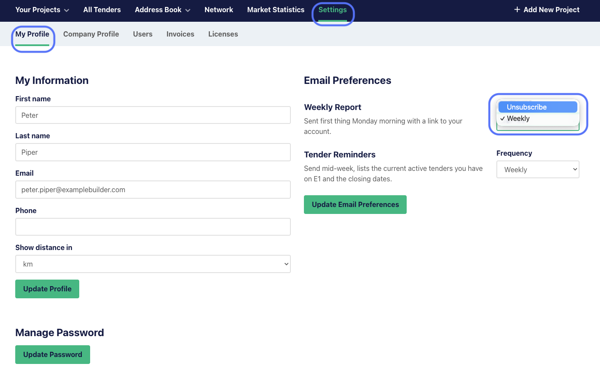Open Market Statistics in the navigation
Viewport: 600px width, 377px height.
point(276,10)
